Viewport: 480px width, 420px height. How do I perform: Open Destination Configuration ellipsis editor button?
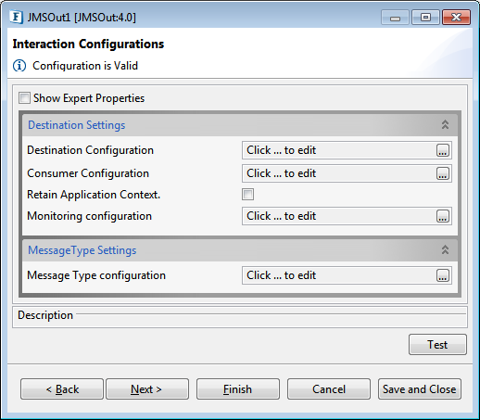coord(443,150)
